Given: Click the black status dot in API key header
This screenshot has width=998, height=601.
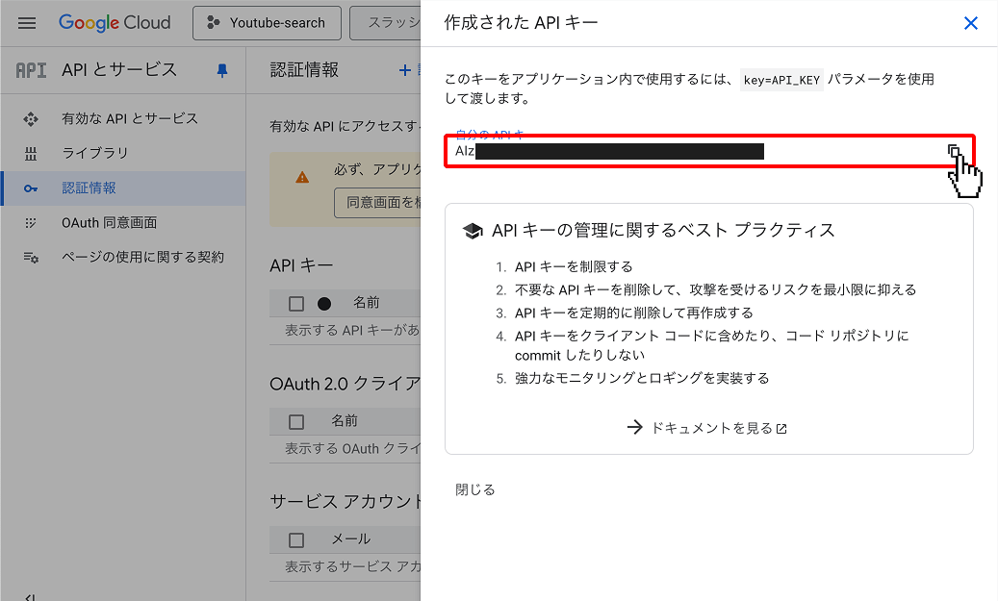Looking at the screenshot, I should pyautogui.click(x=324, y=303).
